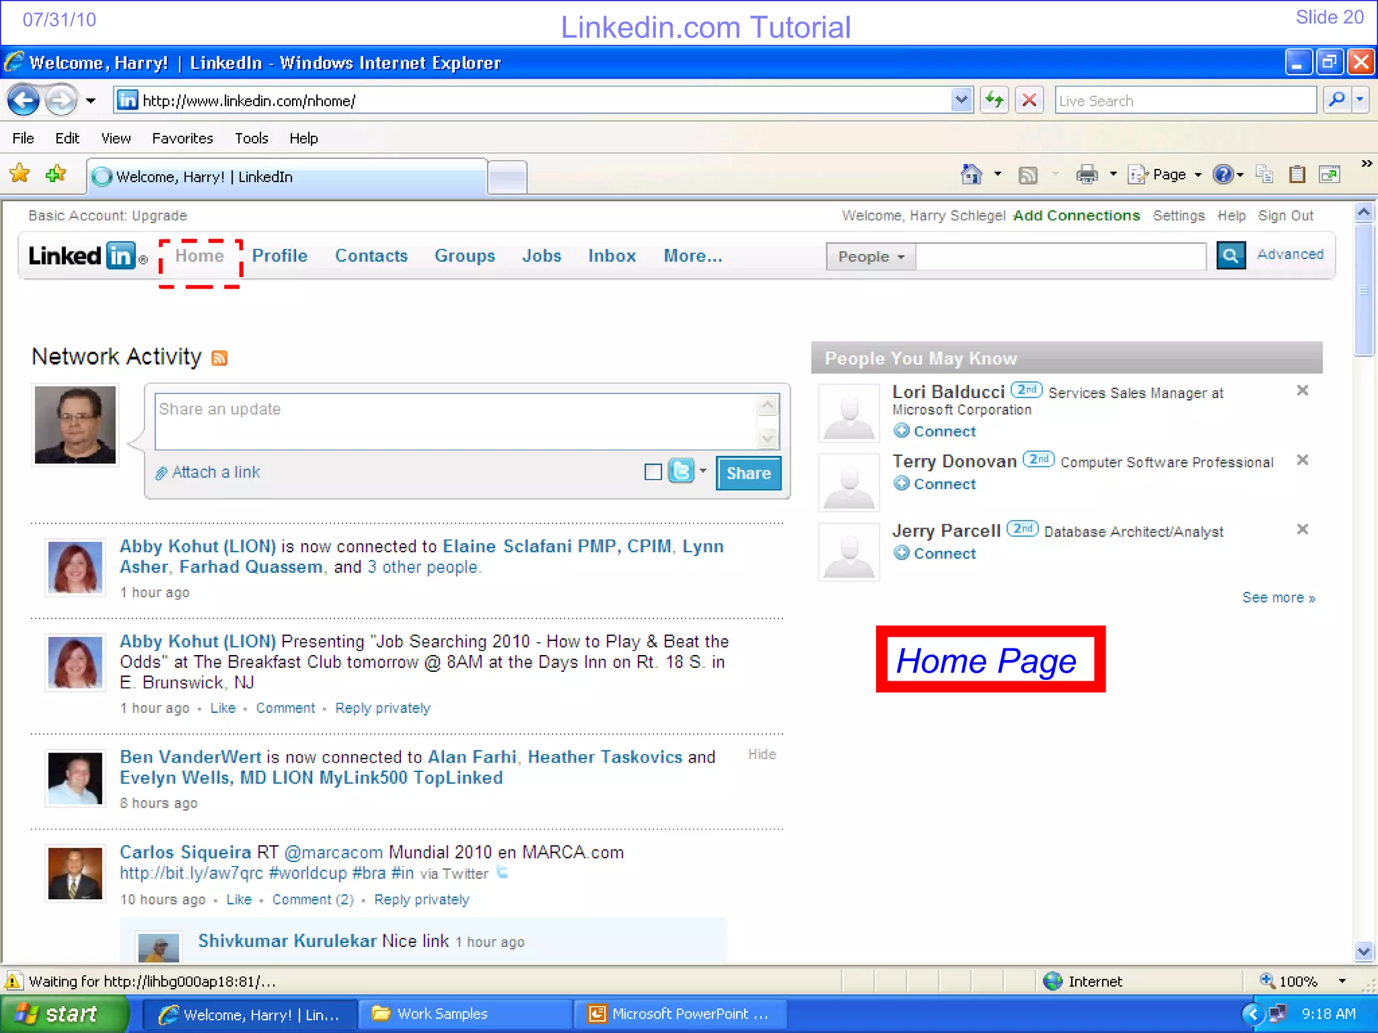Open the LinkedIn Groups tab
Viewport: 1378px width, 1033px height.
465,256
